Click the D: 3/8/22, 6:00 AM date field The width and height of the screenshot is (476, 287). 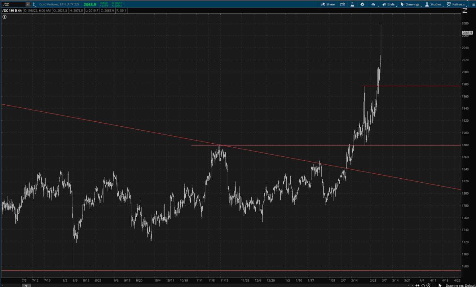(x=37, y=11)
